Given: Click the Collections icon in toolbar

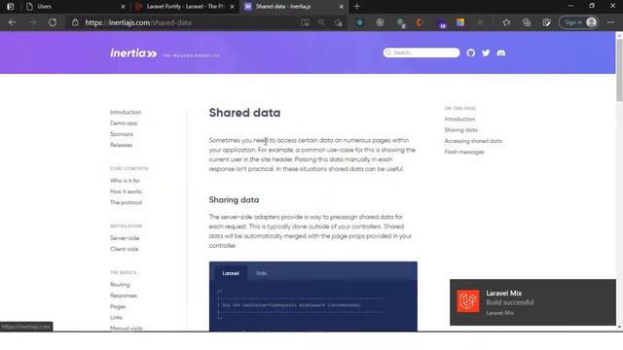Looking at the screenshot, I should click(527, 22).
